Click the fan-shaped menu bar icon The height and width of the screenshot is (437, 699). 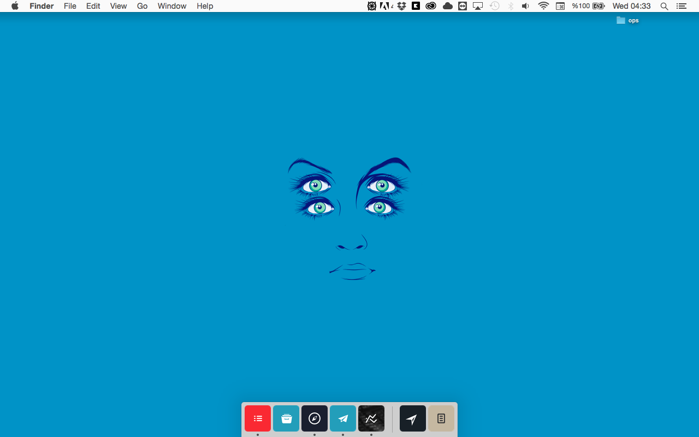(x=372, y=6)
